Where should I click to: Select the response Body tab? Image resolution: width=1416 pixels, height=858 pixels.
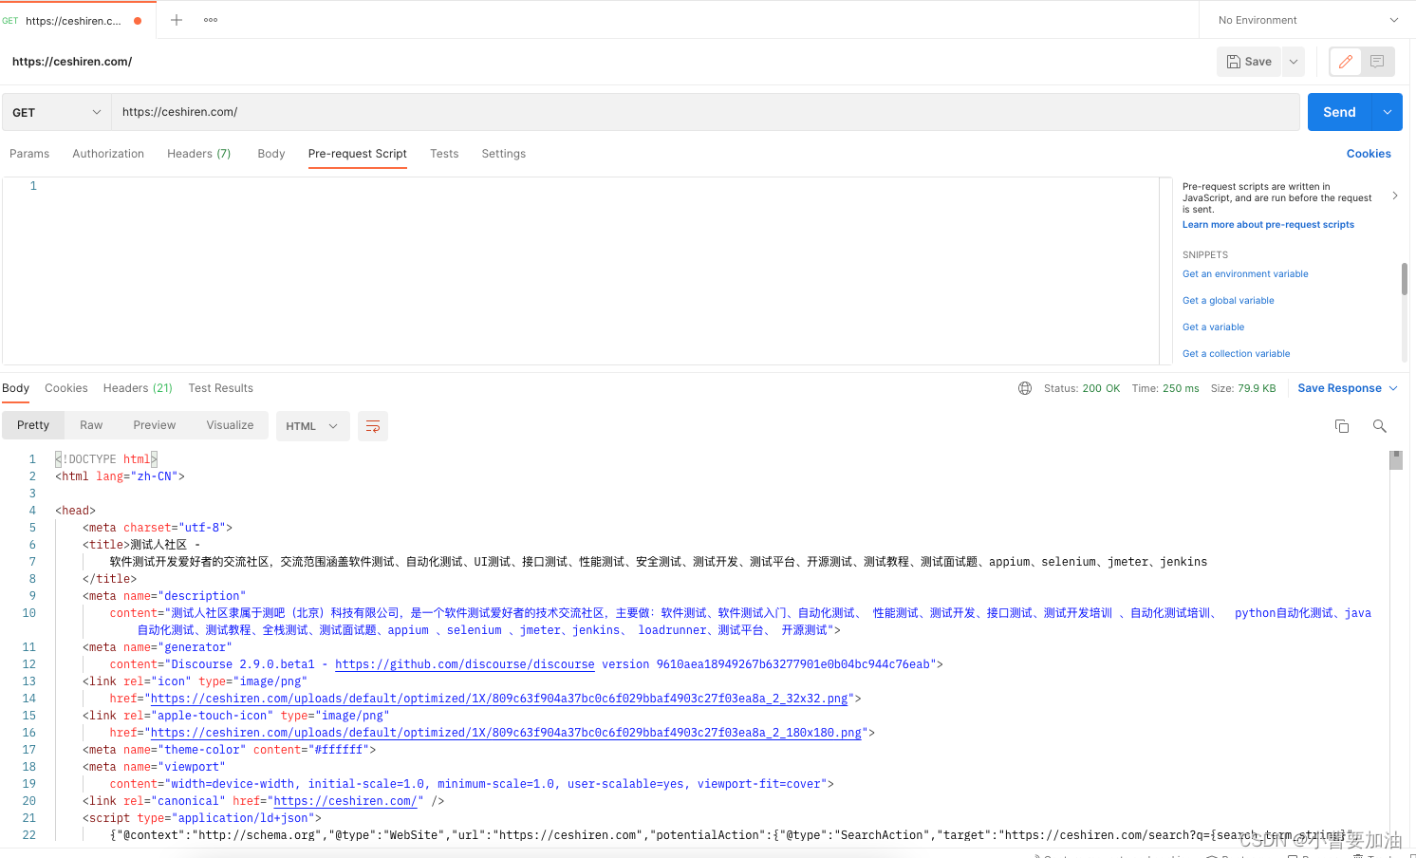15,388
